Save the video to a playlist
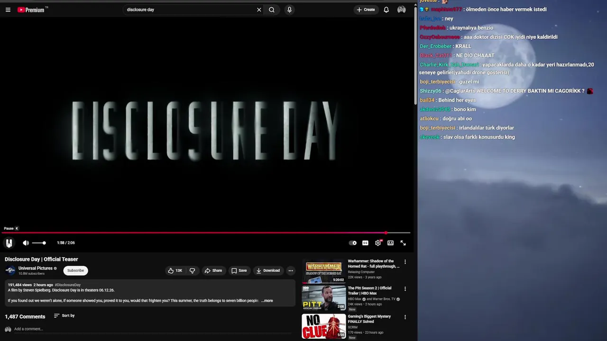The height and width of the screenshot is (341, 607). [239, 270]
